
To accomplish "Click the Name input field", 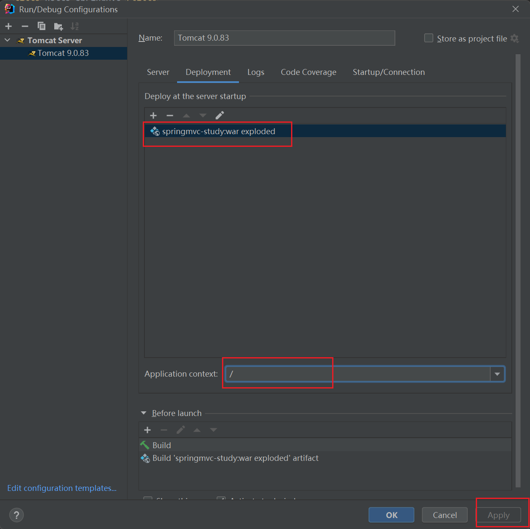I will (284, 38).
